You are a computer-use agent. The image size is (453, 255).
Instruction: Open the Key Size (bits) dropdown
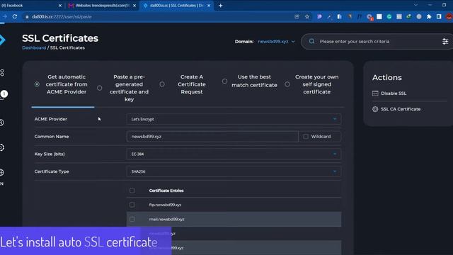[x=234, y=154]
